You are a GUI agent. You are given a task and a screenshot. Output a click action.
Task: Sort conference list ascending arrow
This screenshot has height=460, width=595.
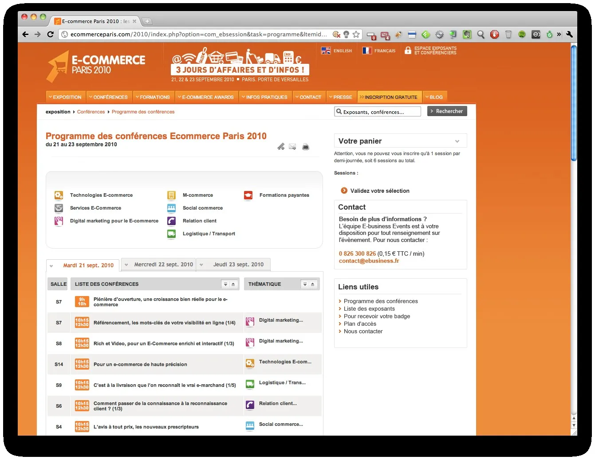[233, 284]
